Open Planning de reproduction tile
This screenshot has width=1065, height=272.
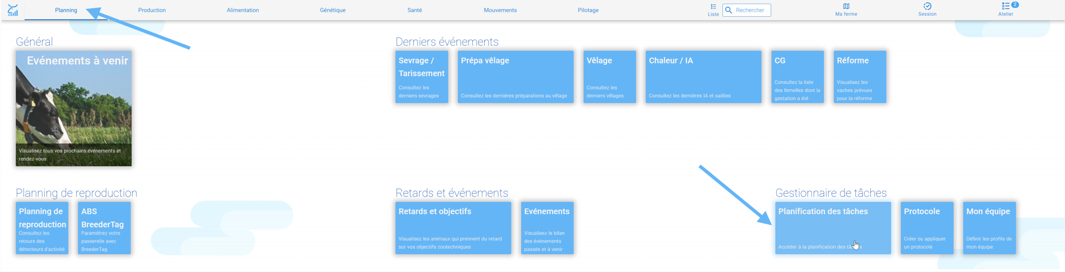point(42,228)
